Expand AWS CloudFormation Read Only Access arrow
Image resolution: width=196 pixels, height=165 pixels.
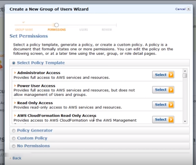(x=15, y=116)
